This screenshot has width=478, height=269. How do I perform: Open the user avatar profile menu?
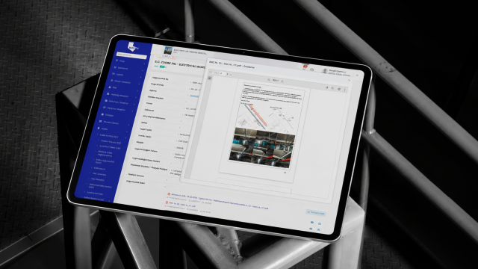(325, 71)
